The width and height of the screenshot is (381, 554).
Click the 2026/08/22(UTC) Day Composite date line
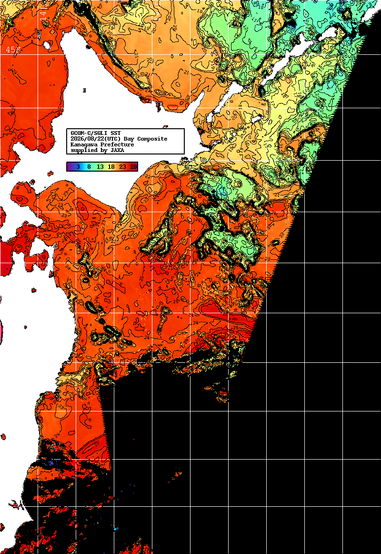click(119, 139)
